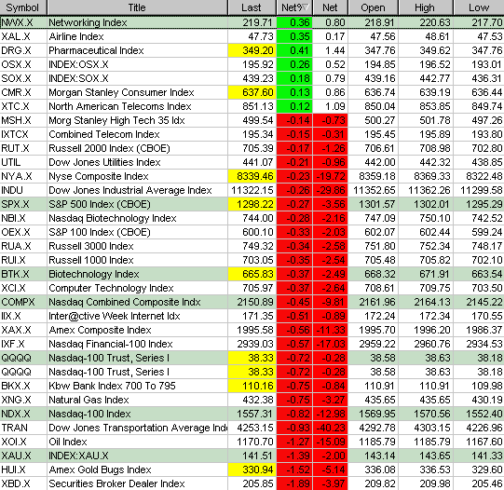Click the Open column header

click(x=373, y=7)
